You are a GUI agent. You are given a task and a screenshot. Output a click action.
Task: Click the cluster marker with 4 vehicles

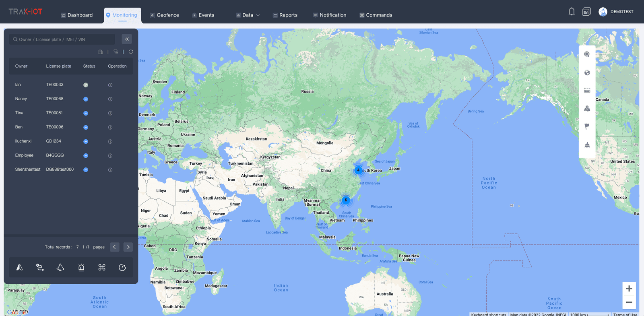tap(358, 170)
